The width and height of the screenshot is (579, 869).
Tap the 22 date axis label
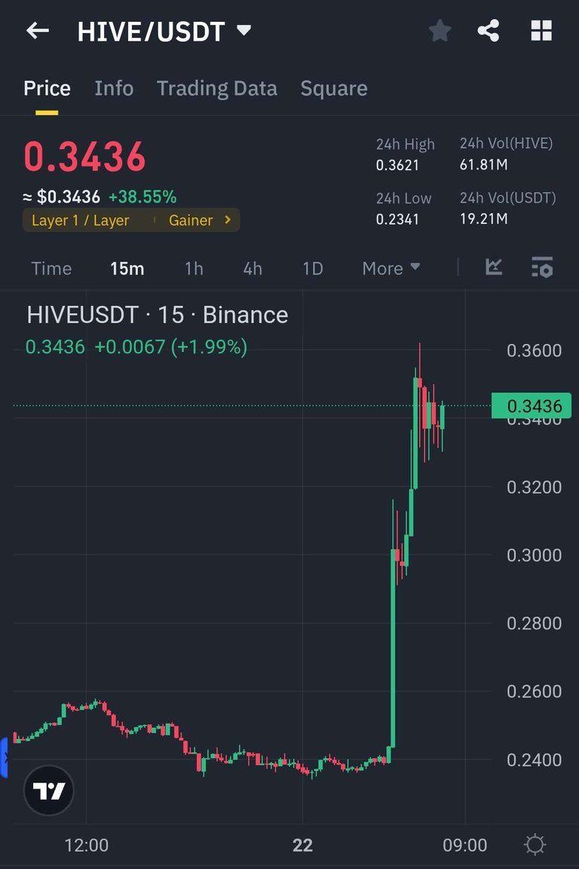pyautogui.click(x=303, y=845)
